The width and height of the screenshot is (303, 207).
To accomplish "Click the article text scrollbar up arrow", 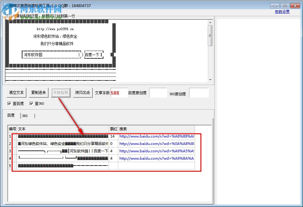I will 210,22.
